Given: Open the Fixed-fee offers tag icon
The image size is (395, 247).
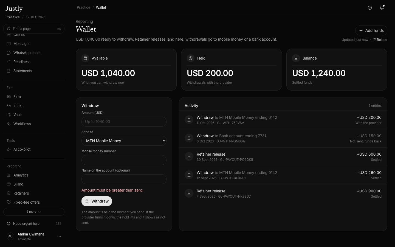Looking at the screenshot, I should (x=9, y=203).
